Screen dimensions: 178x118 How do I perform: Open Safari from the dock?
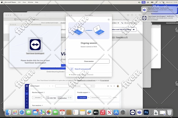pos(22,112)
